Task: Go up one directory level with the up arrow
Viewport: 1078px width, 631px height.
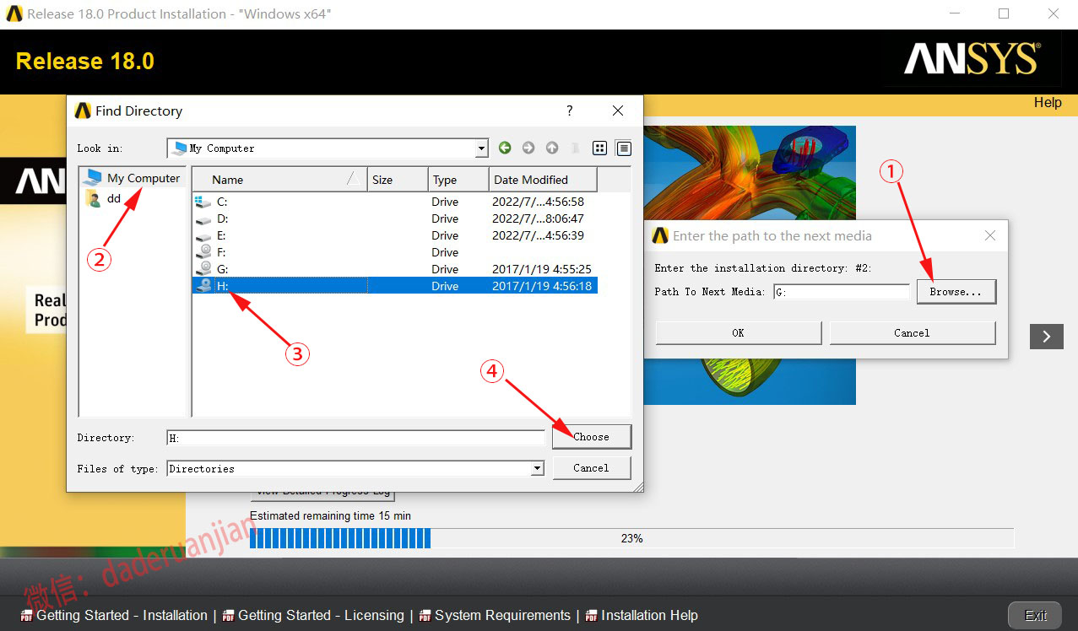Action: click(x=552, y=148)
